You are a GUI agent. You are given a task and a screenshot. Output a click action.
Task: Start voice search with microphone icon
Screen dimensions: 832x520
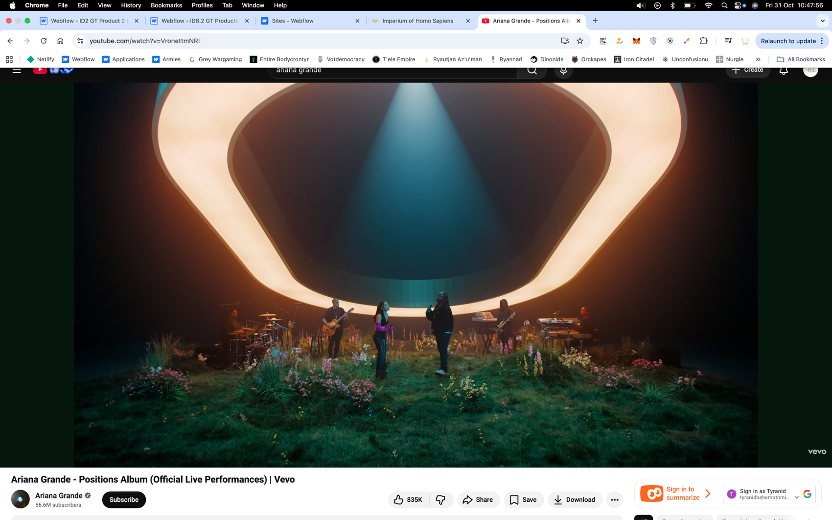pyautogui.click(x=563, y=71)
